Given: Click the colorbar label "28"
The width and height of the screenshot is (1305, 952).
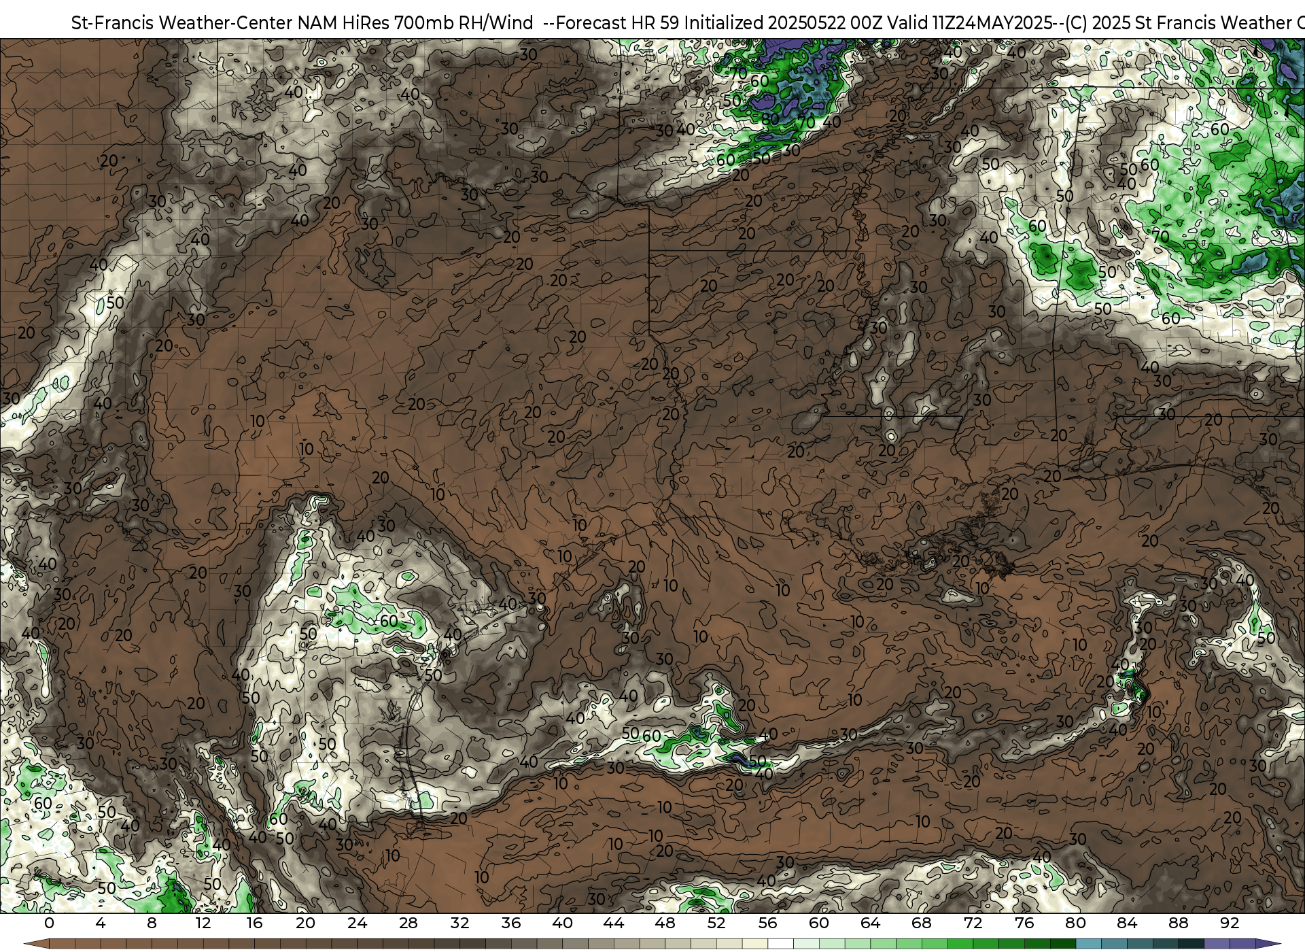Looking at the screenshot, I should click(x=408, y=923).
